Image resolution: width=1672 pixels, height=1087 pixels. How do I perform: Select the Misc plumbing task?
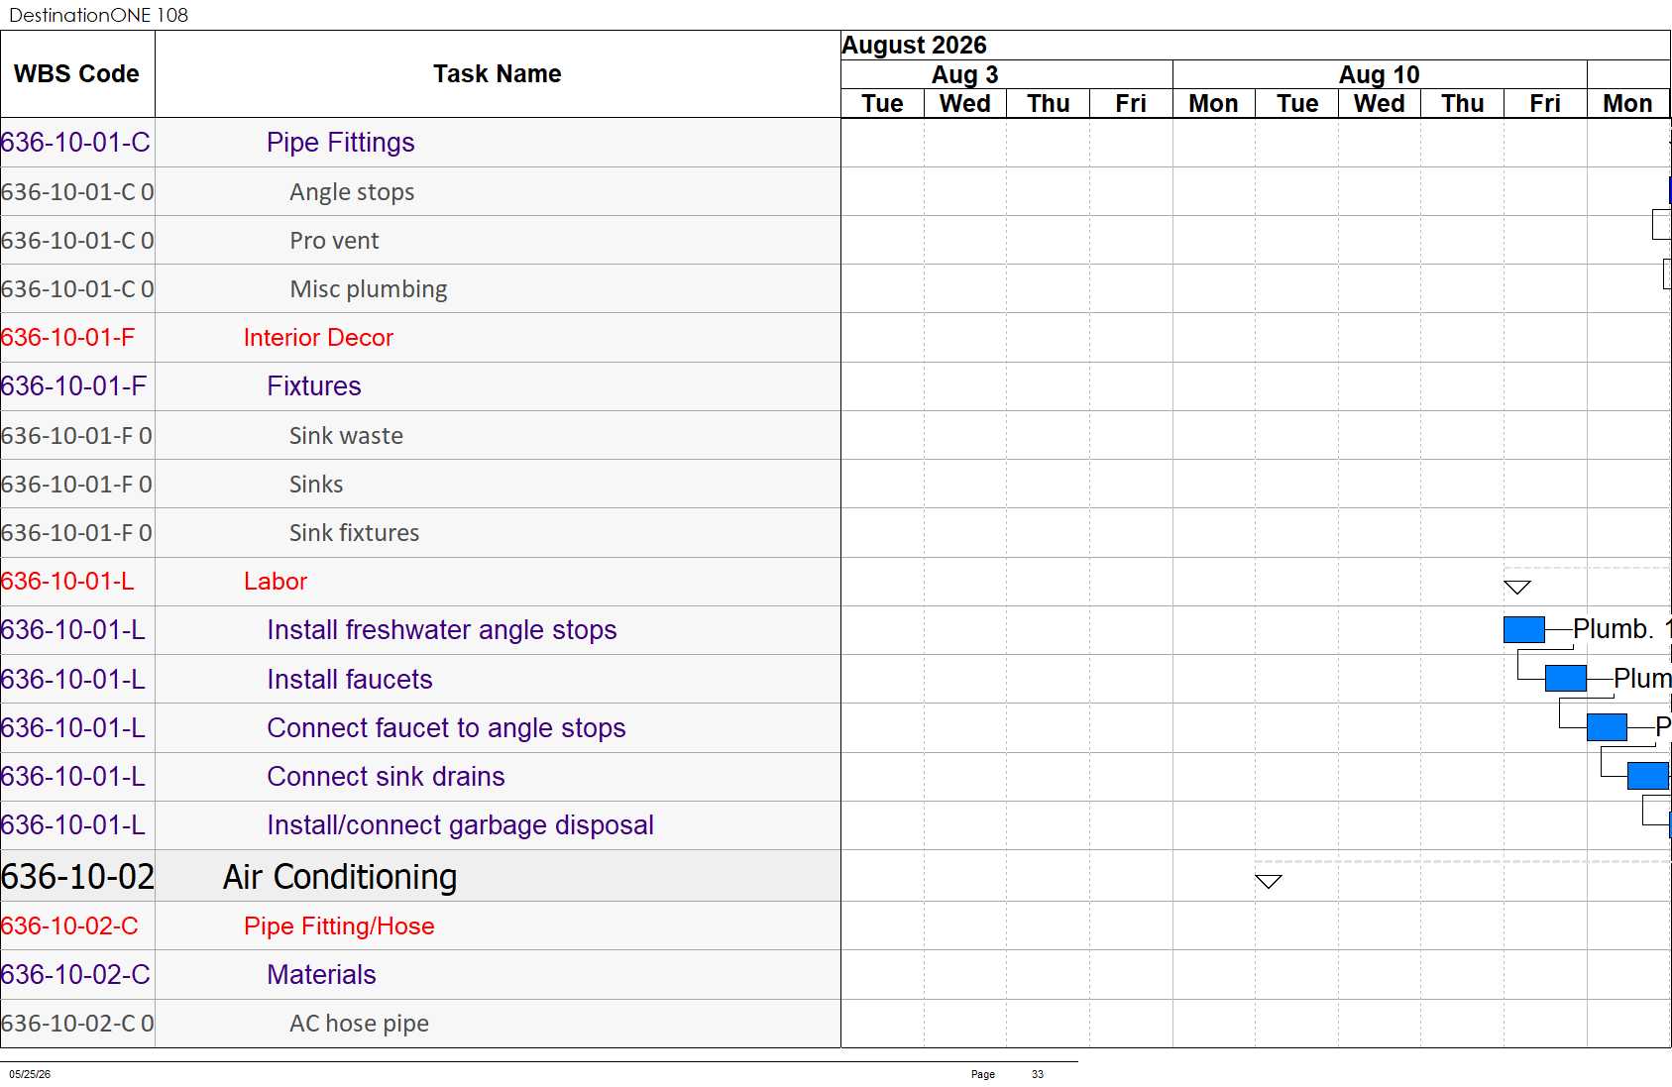pos(368,289)
